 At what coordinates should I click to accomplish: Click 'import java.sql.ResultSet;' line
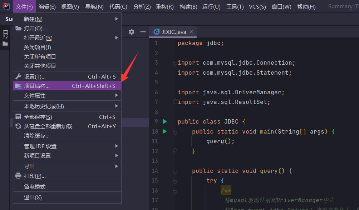pyautogui.click(x=224, y=102)
